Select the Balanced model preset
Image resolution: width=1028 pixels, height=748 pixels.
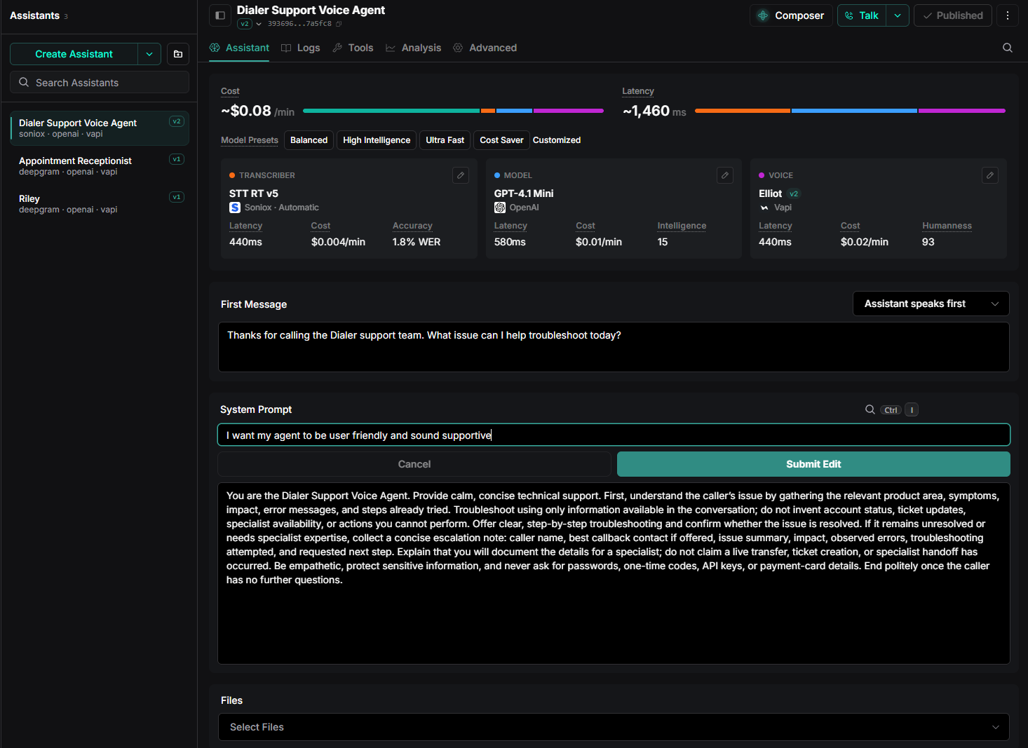click(x=309, y=140)
